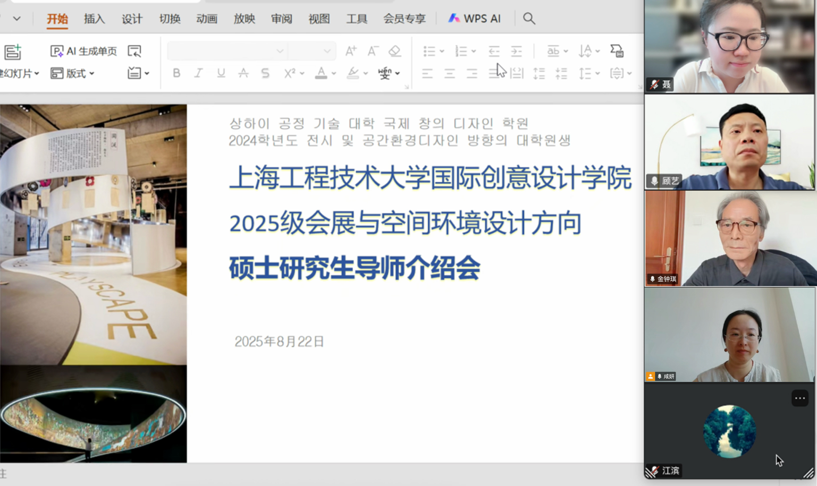
Task: Click the Italic formatting icon
Action: [198, 73]
